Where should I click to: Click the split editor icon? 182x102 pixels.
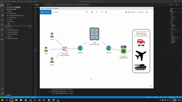[176, 5]
